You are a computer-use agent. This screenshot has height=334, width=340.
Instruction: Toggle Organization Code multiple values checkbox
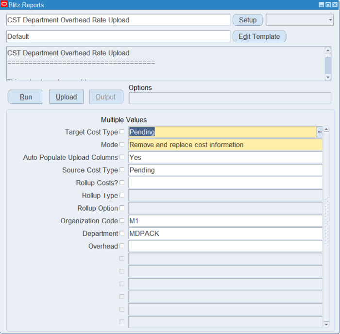point(122,220)
